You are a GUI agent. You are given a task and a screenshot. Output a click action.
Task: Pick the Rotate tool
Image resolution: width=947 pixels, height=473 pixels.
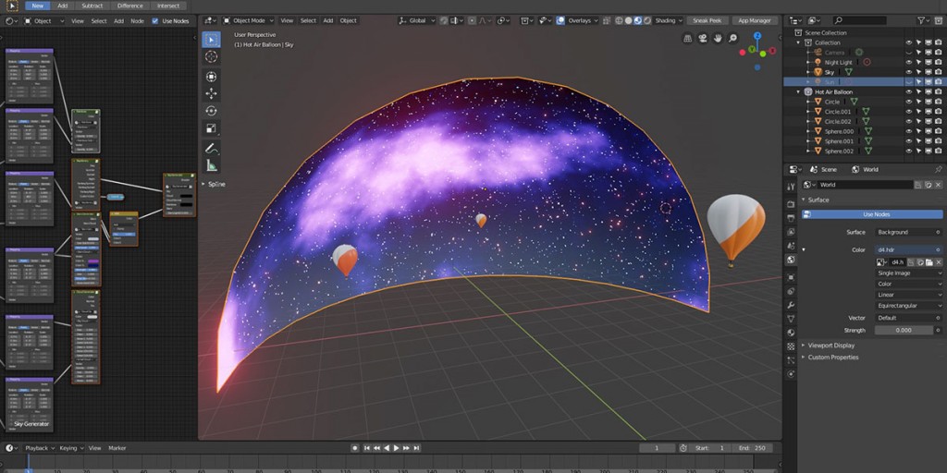(212, 111)
